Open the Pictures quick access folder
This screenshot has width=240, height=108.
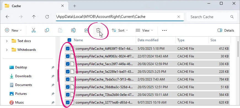point(21,94)
